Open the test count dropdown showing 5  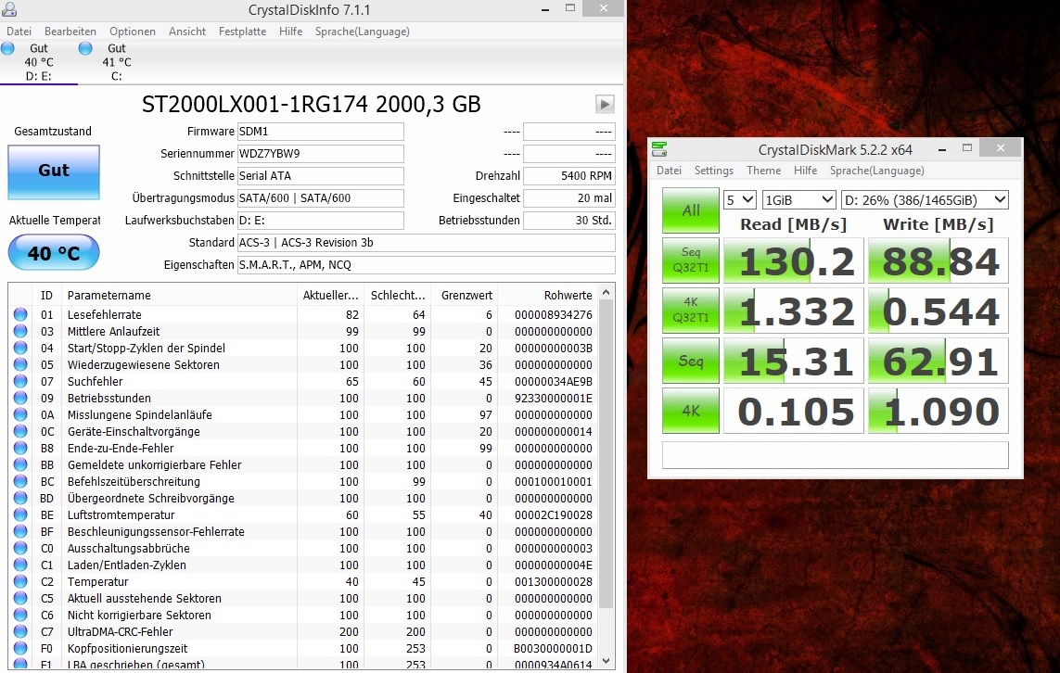coord(739,199)
